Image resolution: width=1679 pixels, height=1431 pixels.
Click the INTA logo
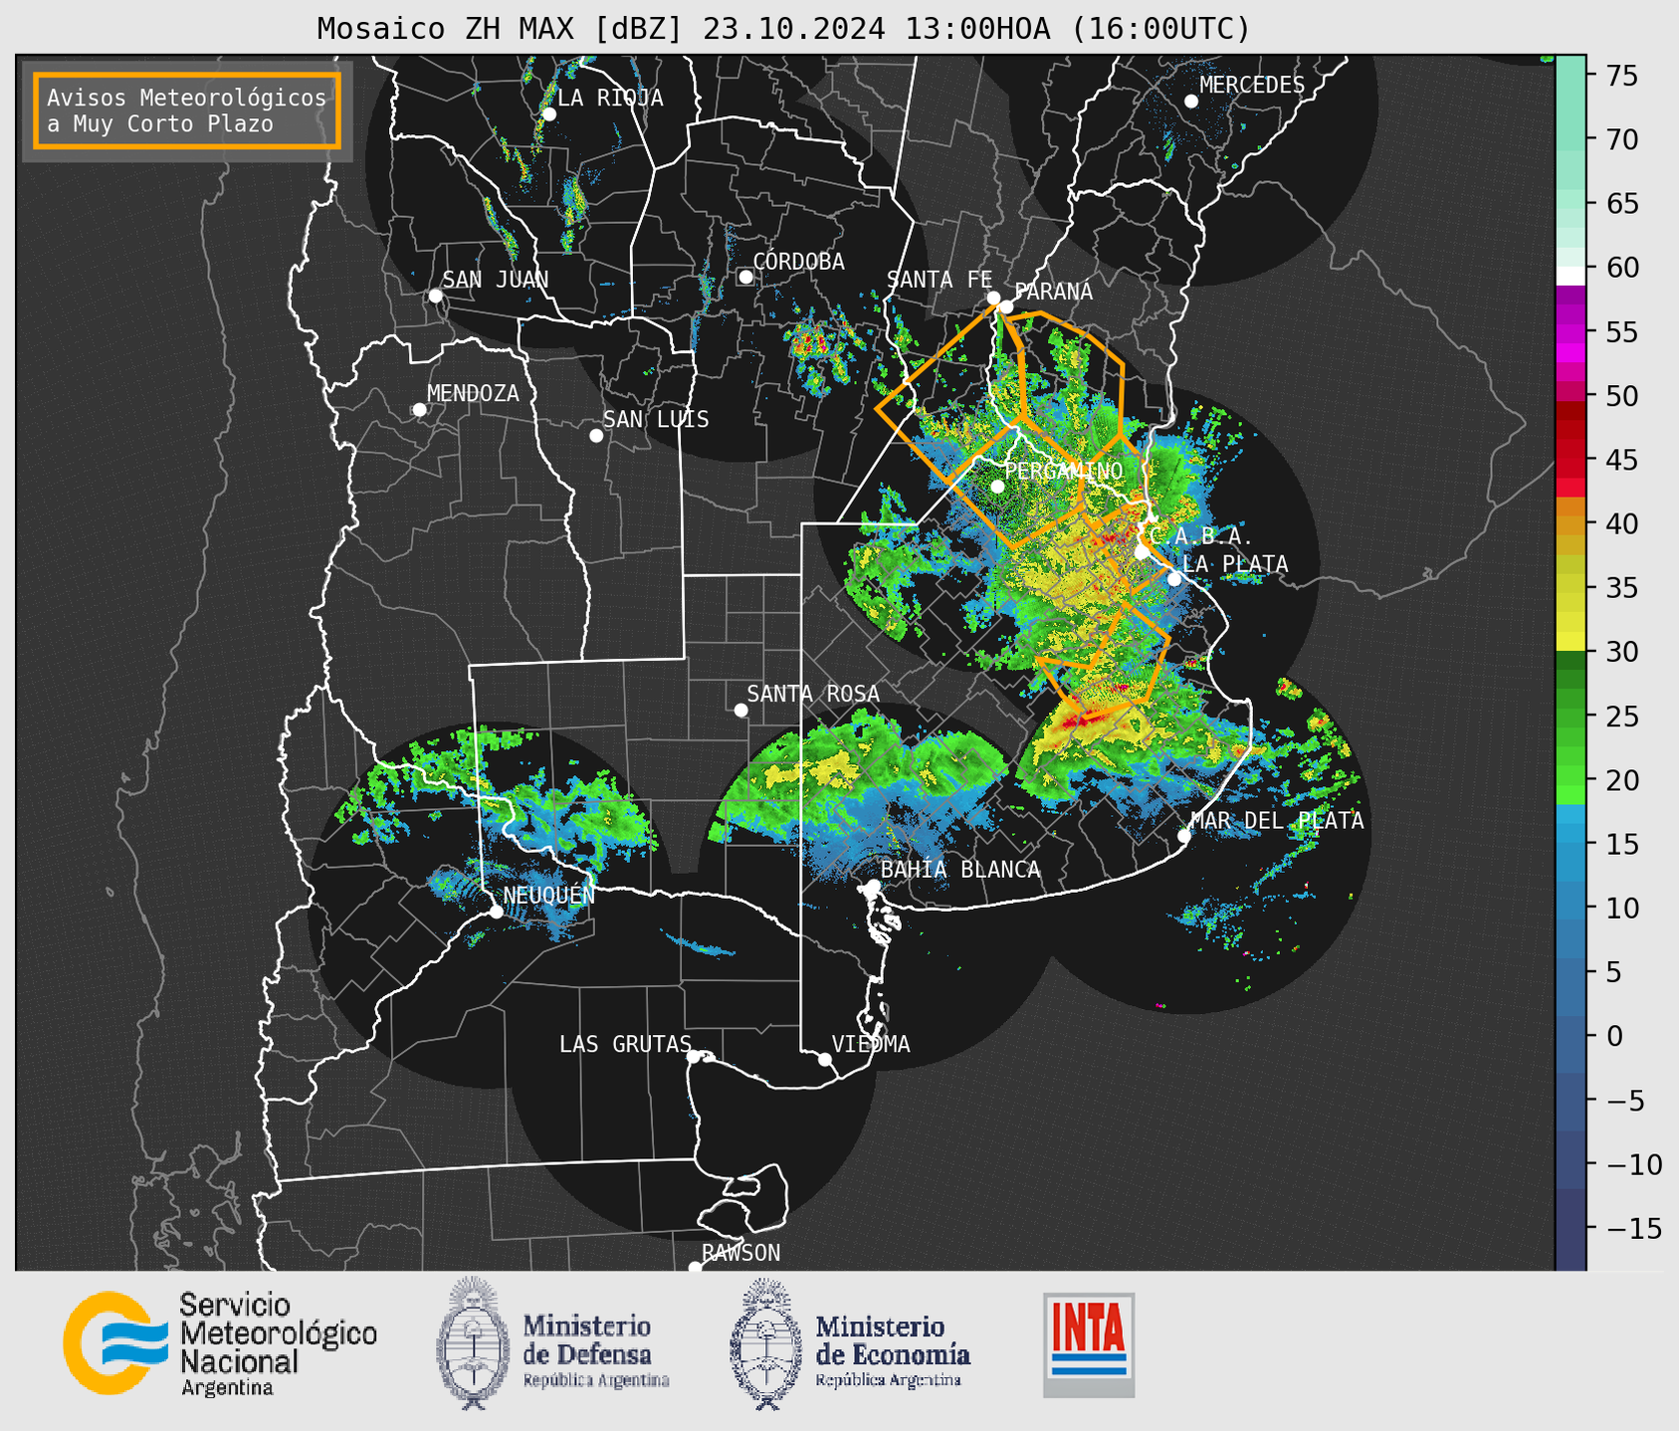pos(1089,1344)
